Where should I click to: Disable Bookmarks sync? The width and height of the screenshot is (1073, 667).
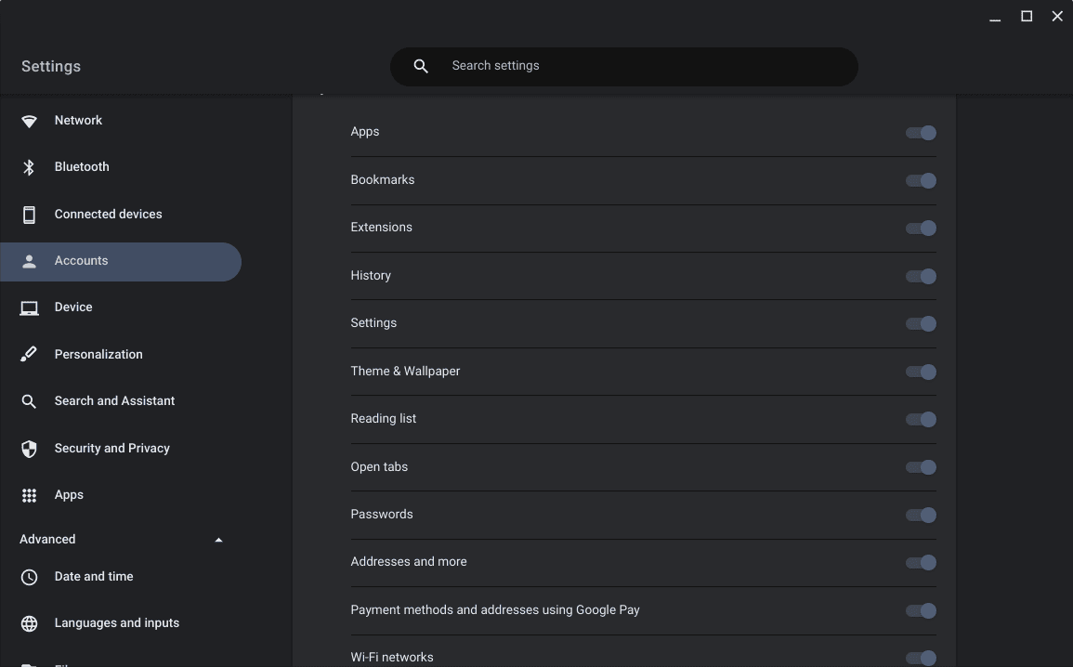(x=921, y=180)
